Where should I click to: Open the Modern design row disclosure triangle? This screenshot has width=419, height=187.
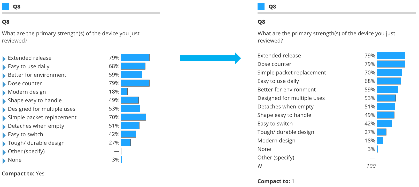click(4, 93)
